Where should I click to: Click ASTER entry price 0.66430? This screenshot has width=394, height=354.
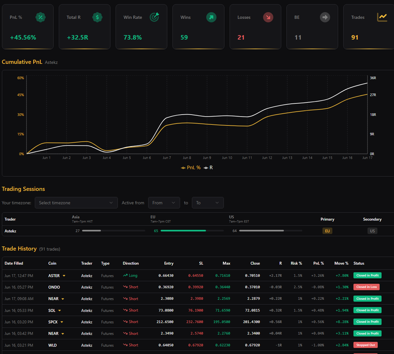coord(166,276)
